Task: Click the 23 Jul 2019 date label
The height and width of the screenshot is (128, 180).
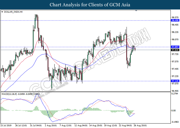Action: tap(6, 125)
